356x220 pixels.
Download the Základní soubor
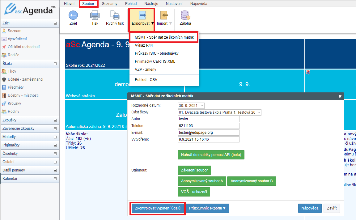point(194,170)
